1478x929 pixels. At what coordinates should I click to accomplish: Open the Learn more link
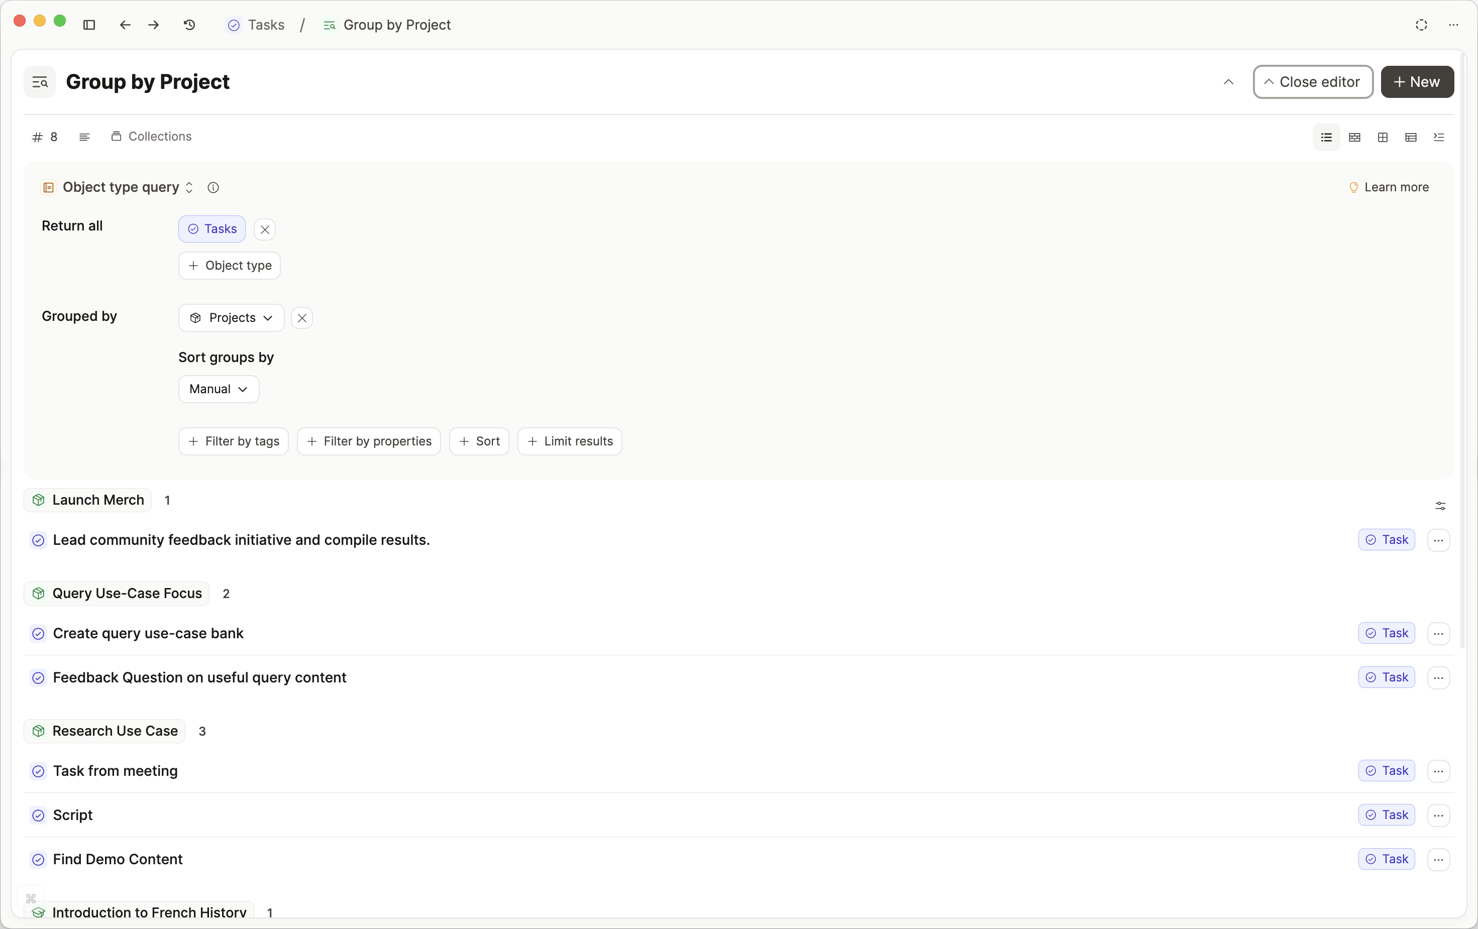click(1389, 187)
